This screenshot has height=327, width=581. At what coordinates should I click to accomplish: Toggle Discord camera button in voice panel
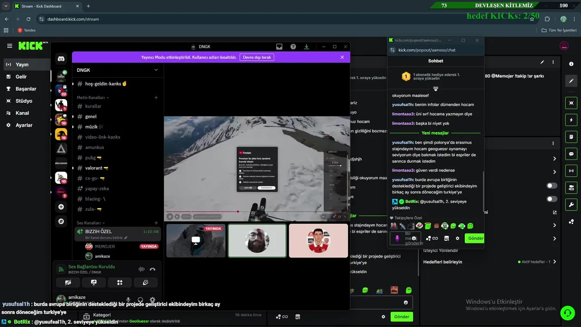68,282
